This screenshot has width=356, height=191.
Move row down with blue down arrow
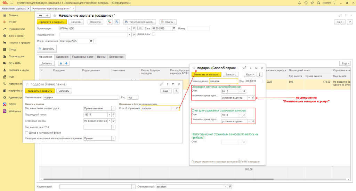pyautogui.click(x=66, y=64)
